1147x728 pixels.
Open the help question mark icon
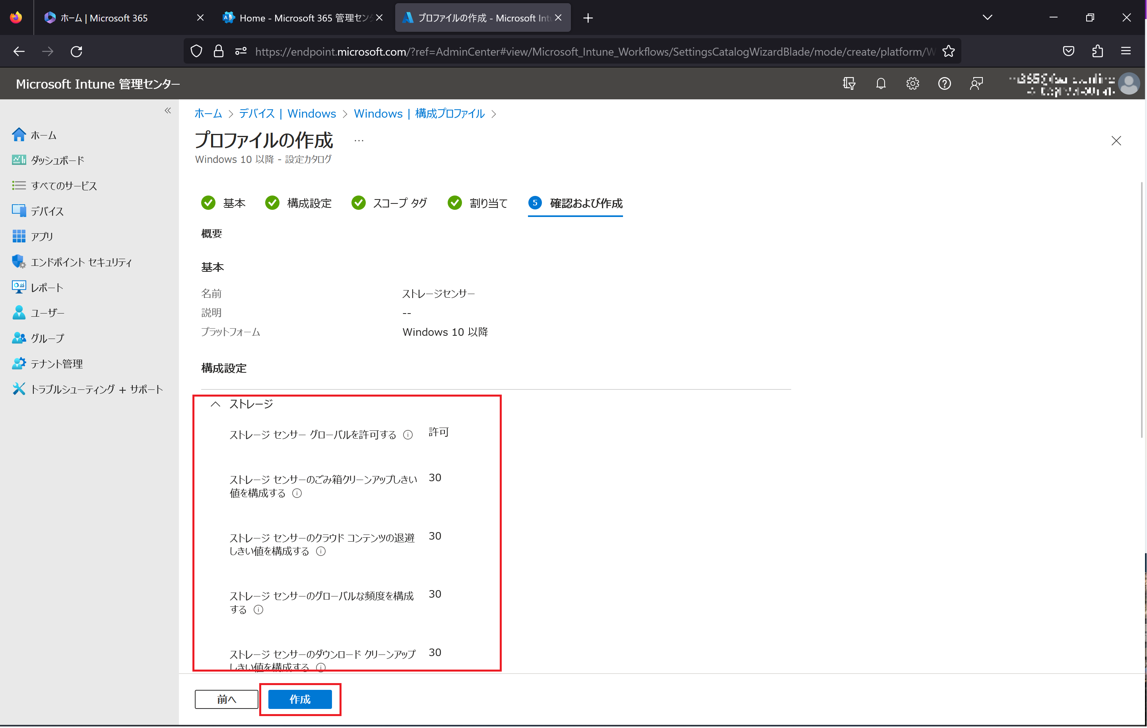point(944,83)
